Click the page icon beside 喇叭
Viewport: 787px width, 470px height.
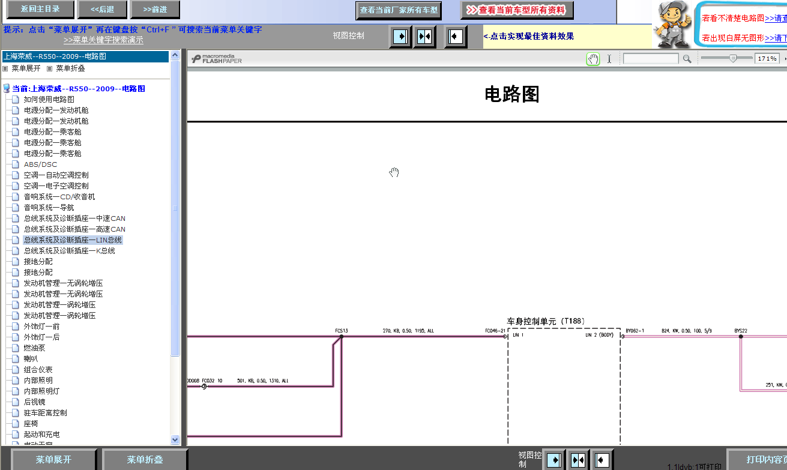click(16, 358)
